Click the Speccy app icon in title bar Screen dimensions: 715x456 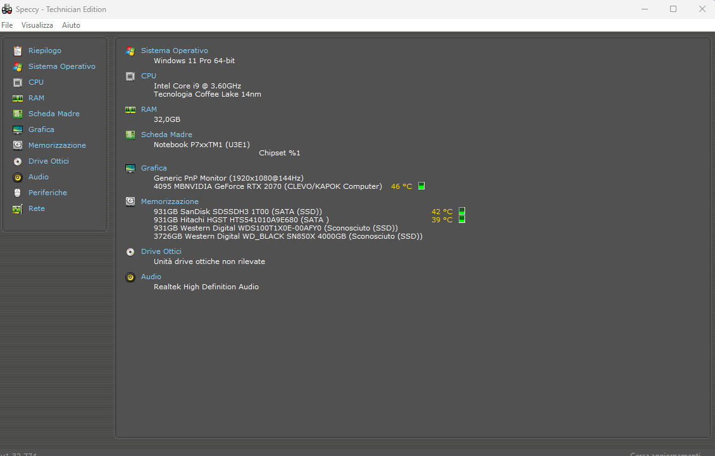[7, 9]
